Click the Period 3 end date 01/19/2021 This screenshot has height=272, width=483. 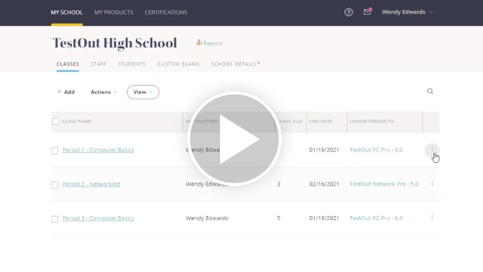click(x=324, y=218)
